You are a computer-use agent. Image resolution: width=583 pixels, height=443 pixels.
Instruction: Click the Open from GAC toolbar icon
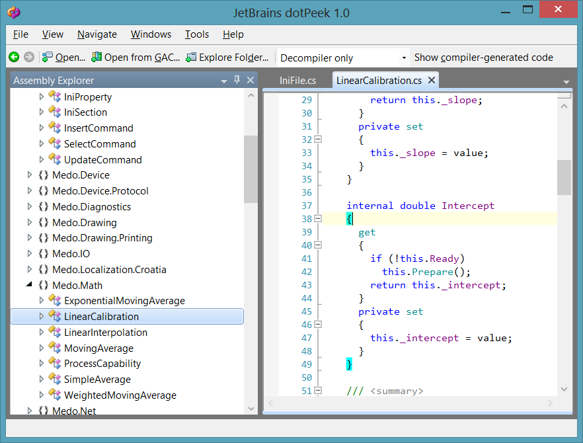pyautogui.click(x=97, y=58)
